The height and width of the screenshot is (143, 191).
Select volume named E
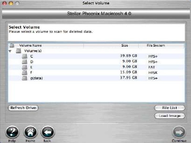[x=31, y=67]
